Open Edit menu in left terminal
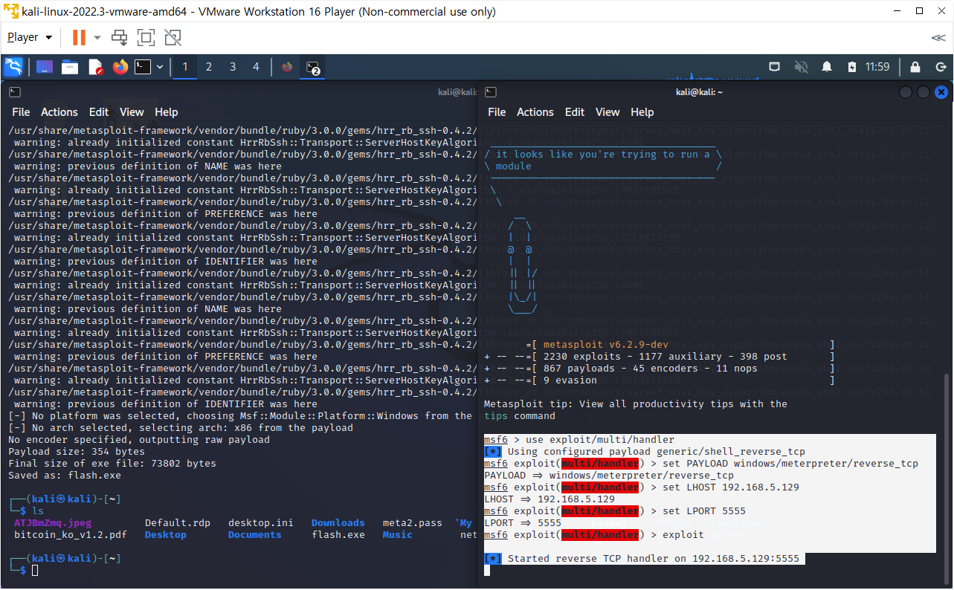 click(99, 112)
